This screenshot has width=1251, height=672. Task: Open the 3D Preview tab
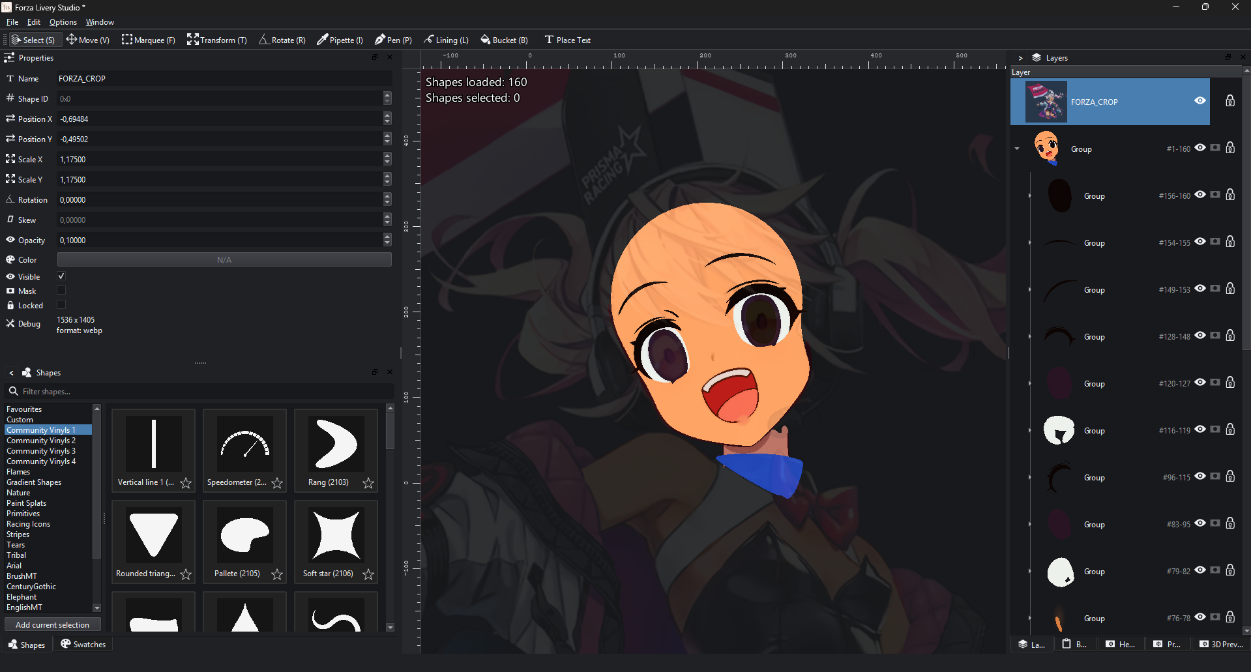(1222, 644)
